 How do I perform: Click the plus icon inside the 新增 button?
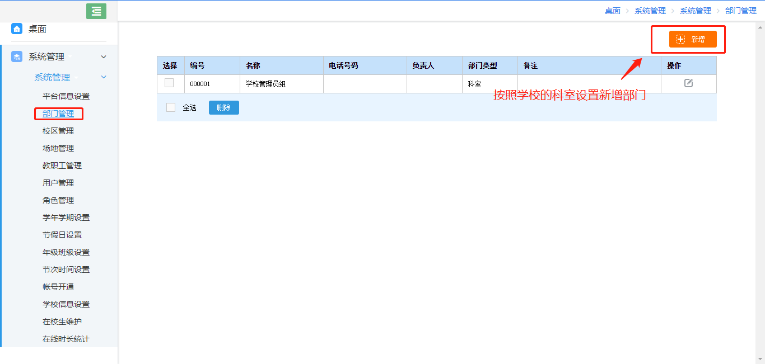pos(679,39)
